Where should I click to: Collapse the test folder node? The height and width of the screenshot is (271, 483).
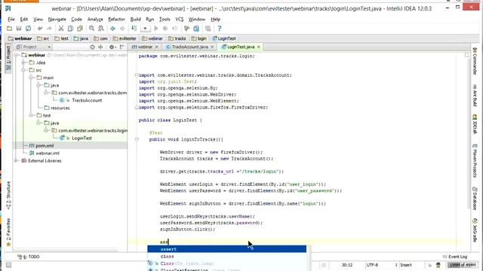[31, 115]
